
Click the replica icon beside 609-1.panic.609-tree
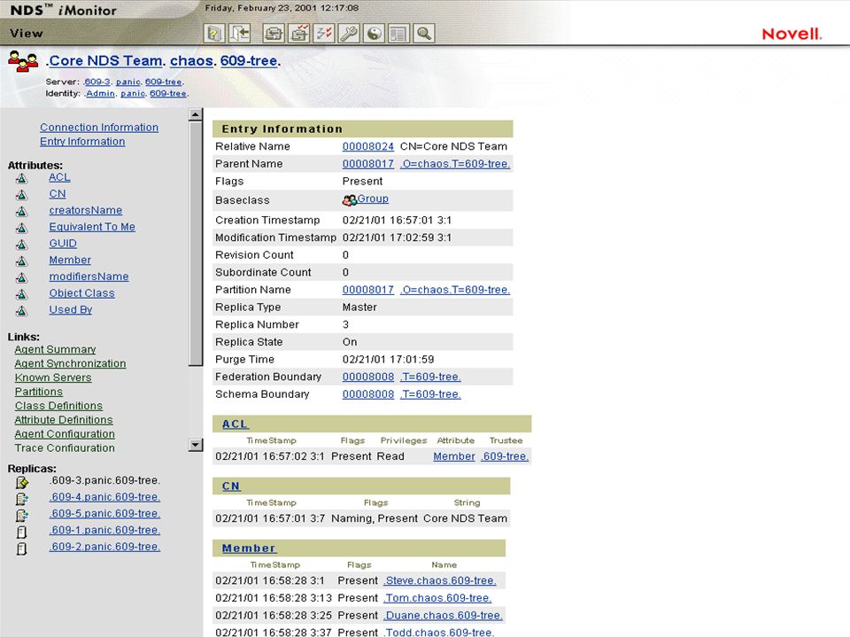[x=21, y=532]
